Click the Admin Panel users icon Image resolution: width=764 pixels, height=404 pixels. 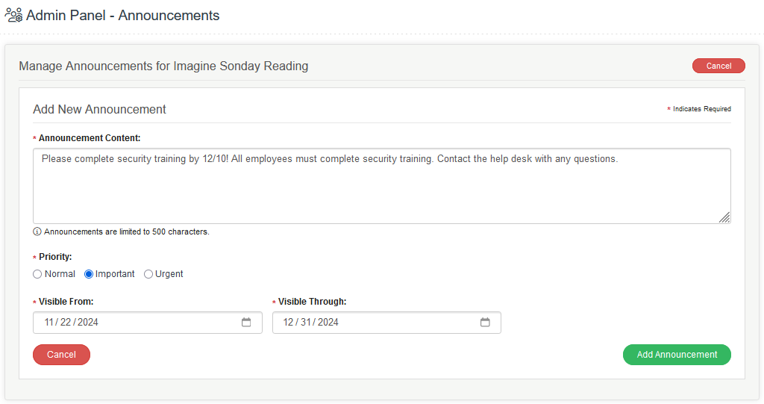(x=13, y=15)
